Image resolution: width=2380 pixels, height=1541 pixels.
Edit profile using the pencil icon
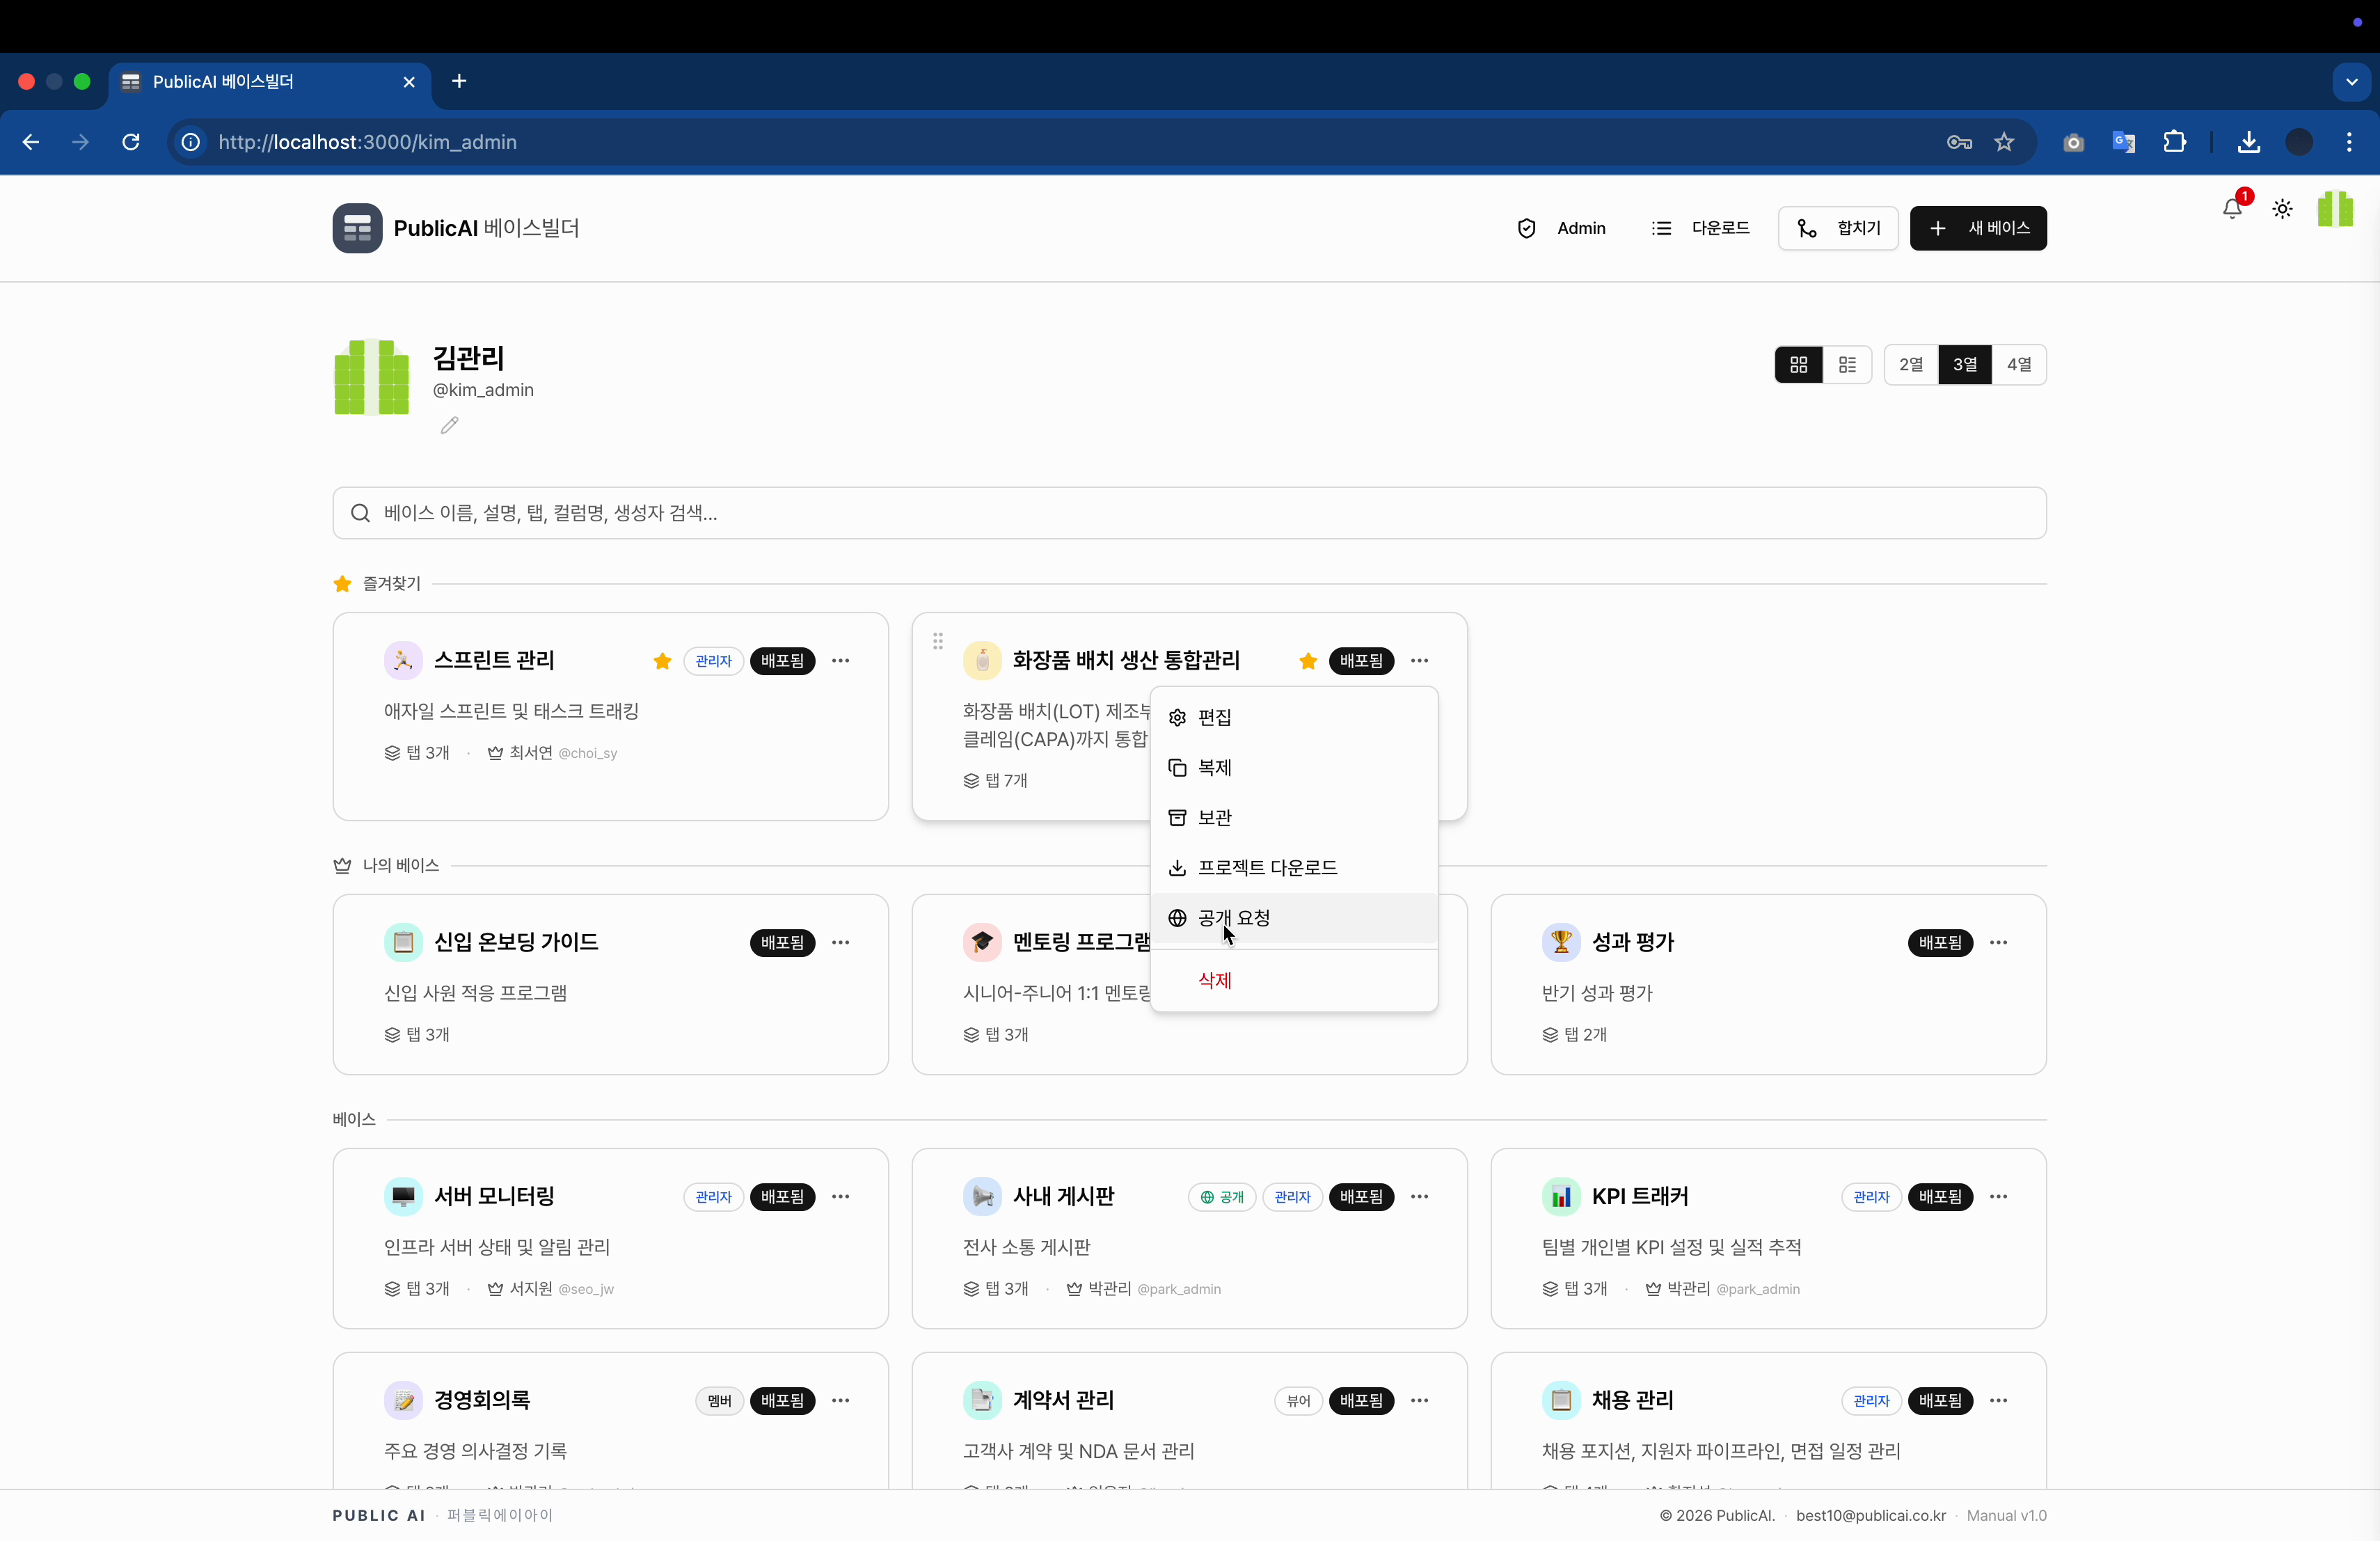point(448,424)
